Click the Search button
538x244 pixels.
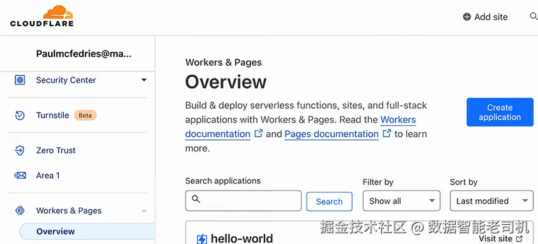pos(329,201)
